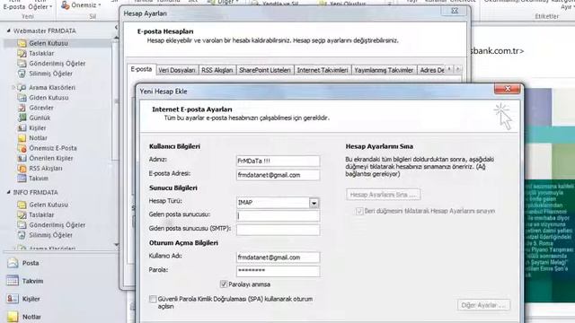575x323 pixels.
Task: Click the Önerilen Kişiler icon
Action: [x=22, y=158]
